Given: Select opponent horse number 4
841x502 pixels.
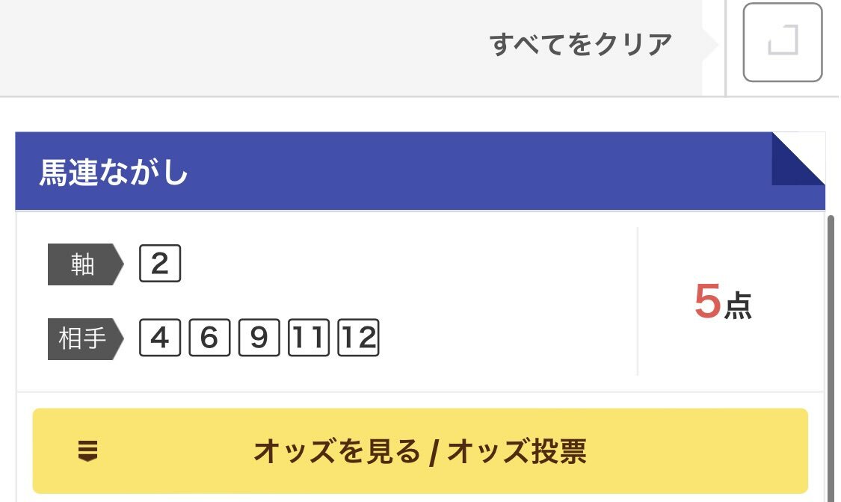Looking at the screenshot, I should coord(160,338).
